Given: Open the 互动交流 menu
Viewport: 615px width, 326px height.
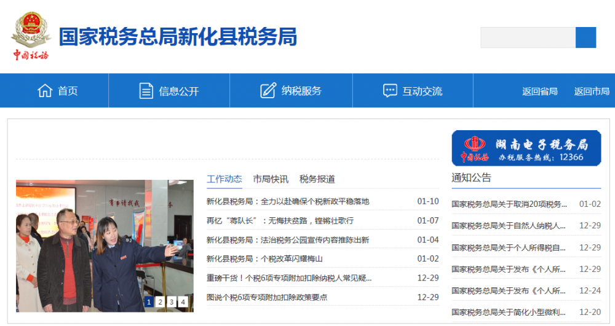Looking at the screenshot, I should point(423,91).
